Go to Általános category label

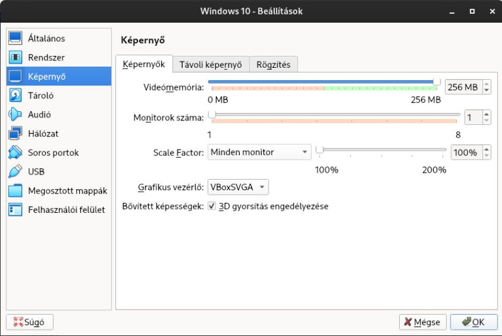tap(46, 38)
